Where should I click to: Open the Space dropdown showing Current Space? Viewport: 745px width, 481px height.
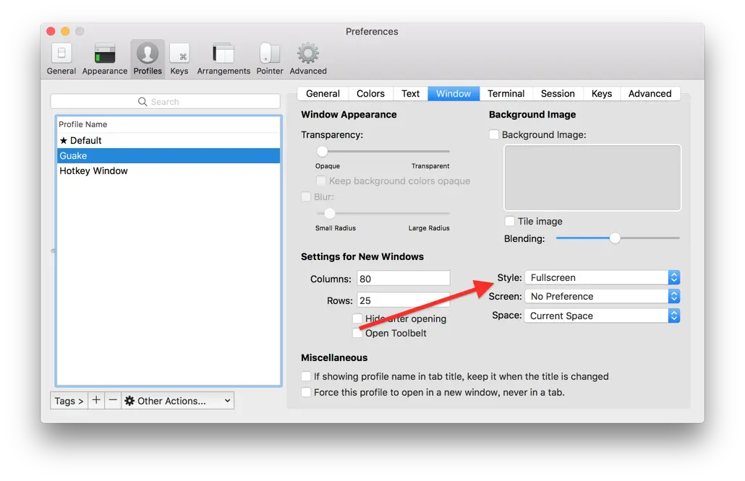[602, 316]
